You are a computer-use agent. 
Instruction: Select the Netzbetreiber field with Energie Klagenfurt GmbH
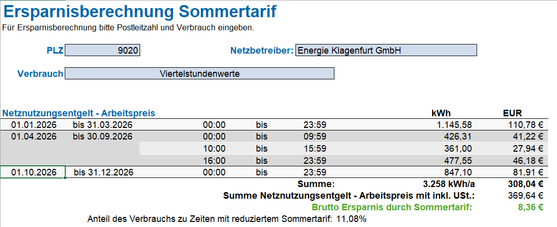[385, 50]
